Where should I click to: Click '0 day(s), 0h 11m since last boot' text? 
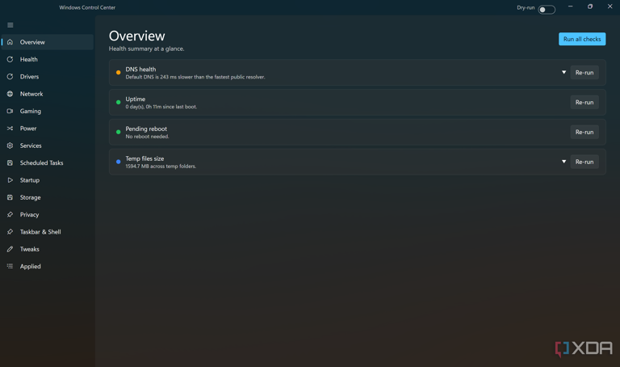click(161, 107)
